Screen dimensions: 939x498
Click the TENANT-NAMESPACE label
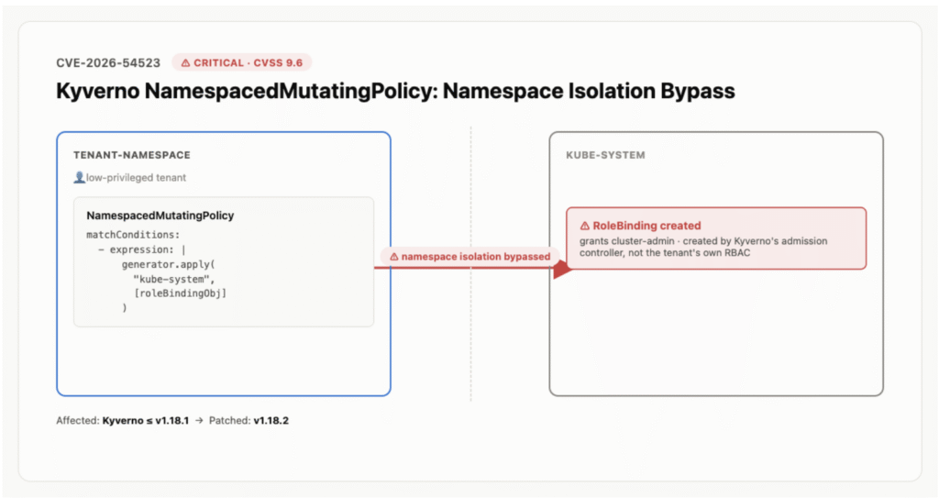coord(132,155)
